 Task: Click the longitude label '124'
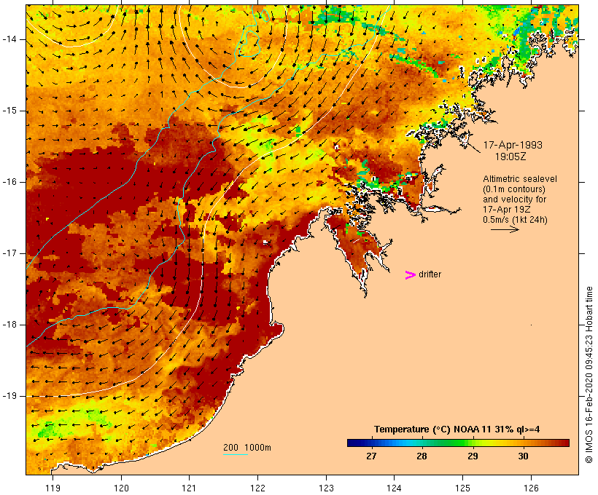(x=395, y=488)
